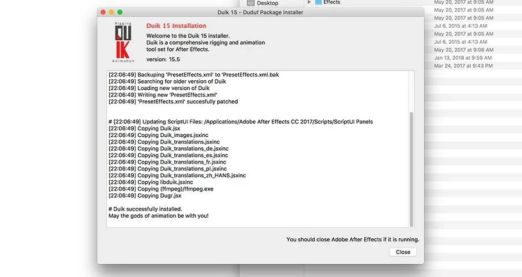Select the Effects folder name in Finder
Image resolution: width=522 pixels, height=277 pixels.
332,2
